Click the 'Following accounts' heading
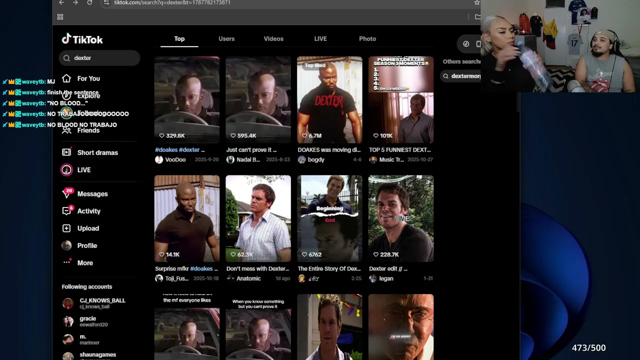The width and height of the screenshot is (640, 360). pyautogui.click(x=87, y=287)
